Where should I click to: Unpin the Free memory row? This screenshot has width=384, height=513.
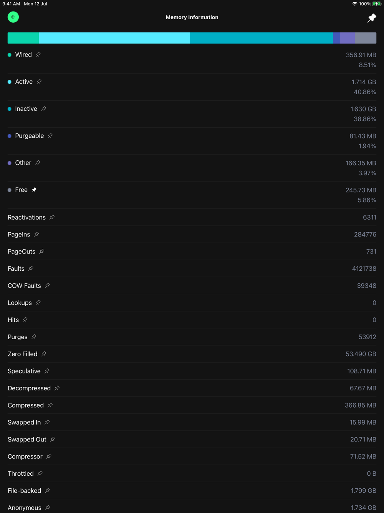tap(34, 190)
